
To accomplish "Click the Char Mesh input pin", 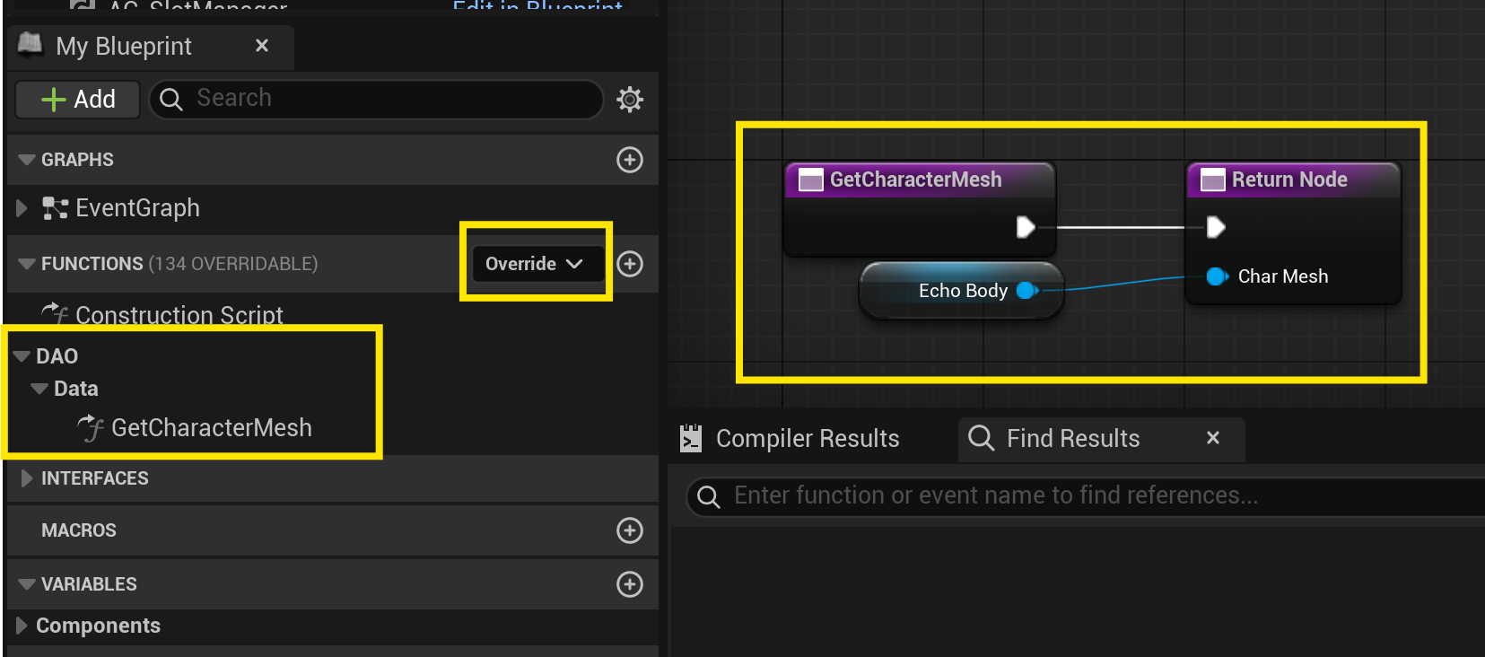I will pyautogui.click(x=1217, y=276).
